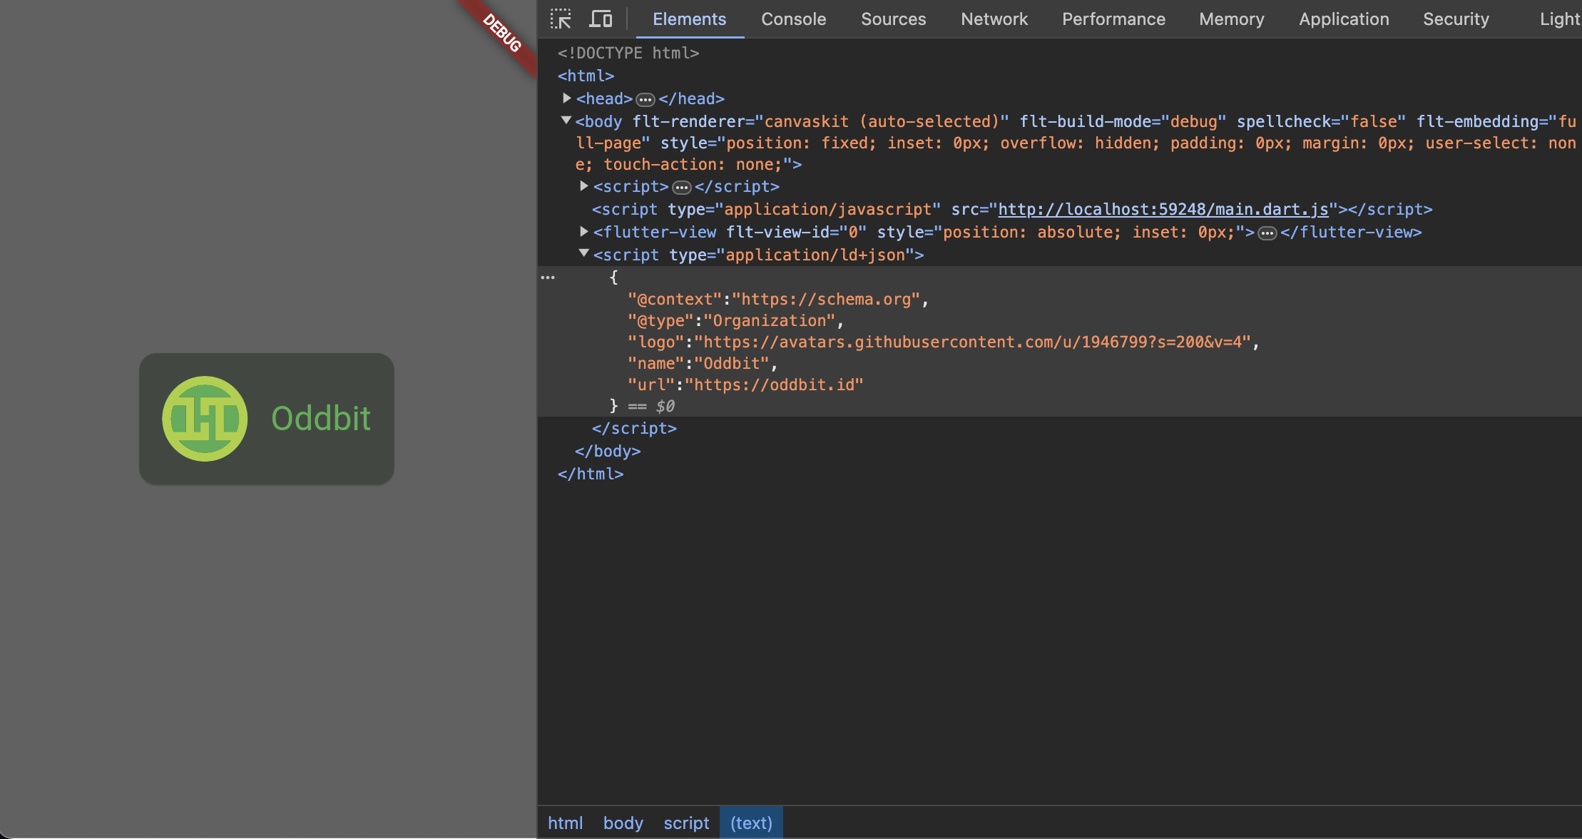Expand the first collapsed script element
The width and height of the screenshot is (1582, 839).
[583, 186]
